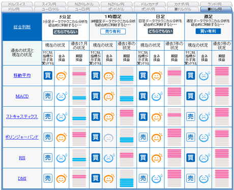Switch to the ドル/カナダ tab
Screen dimensions: 234x190
[x=150, y=4]
